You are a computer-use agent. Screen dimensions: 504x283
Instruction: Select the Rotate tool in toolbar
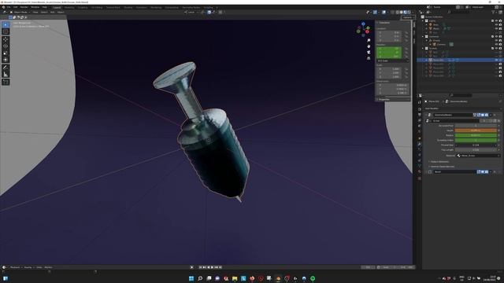click(6, 46)
